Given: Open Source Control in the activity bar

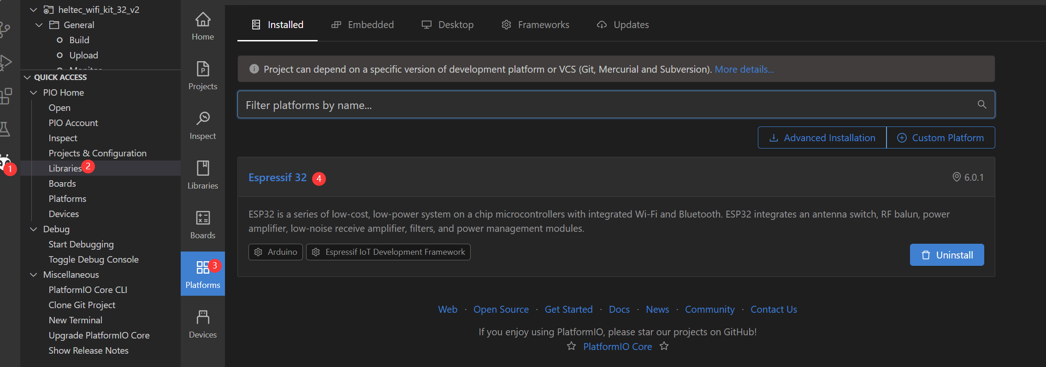Looking at the screenshot, I should pos(5,29).
